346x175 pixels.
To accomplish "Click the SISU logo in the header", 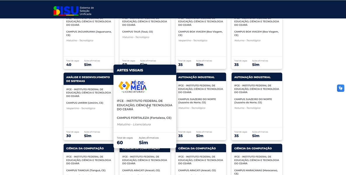I will pyautogui.click(x=66, y=11).
